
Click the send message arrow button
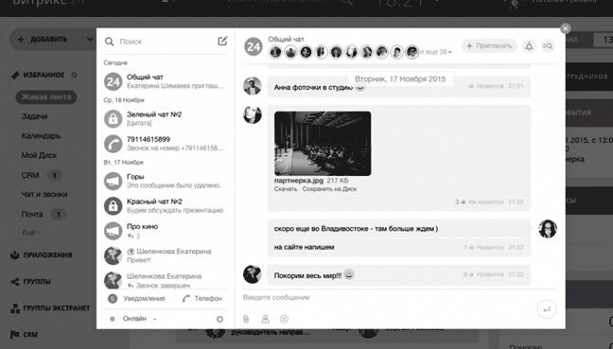(547, 309)
